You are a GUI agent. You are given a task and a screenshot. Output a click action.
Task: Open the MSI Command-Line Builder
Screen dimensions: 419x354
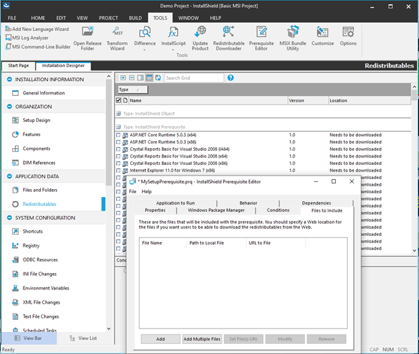coord(38,47)
